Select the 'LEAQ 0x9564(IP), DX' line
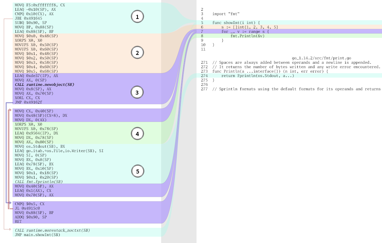The height and width of the screenshot is (243, 382). (36, 133)
